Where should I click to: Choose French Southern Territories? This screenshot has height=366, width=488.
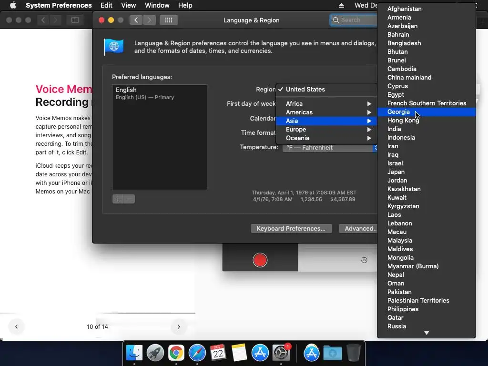pos(427,103)
